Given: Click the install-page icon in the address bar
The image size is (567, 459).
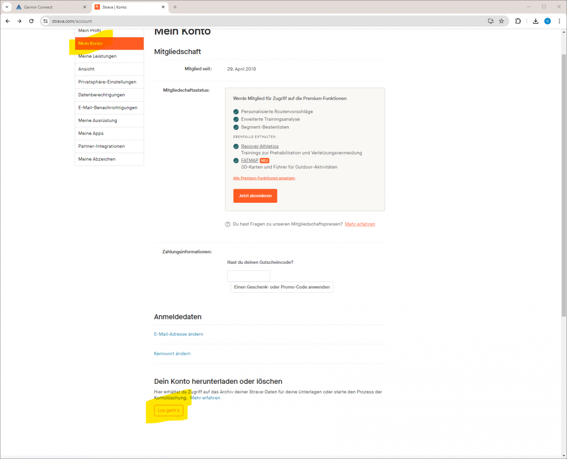Looking at the screenshot, I should [490, 21].
